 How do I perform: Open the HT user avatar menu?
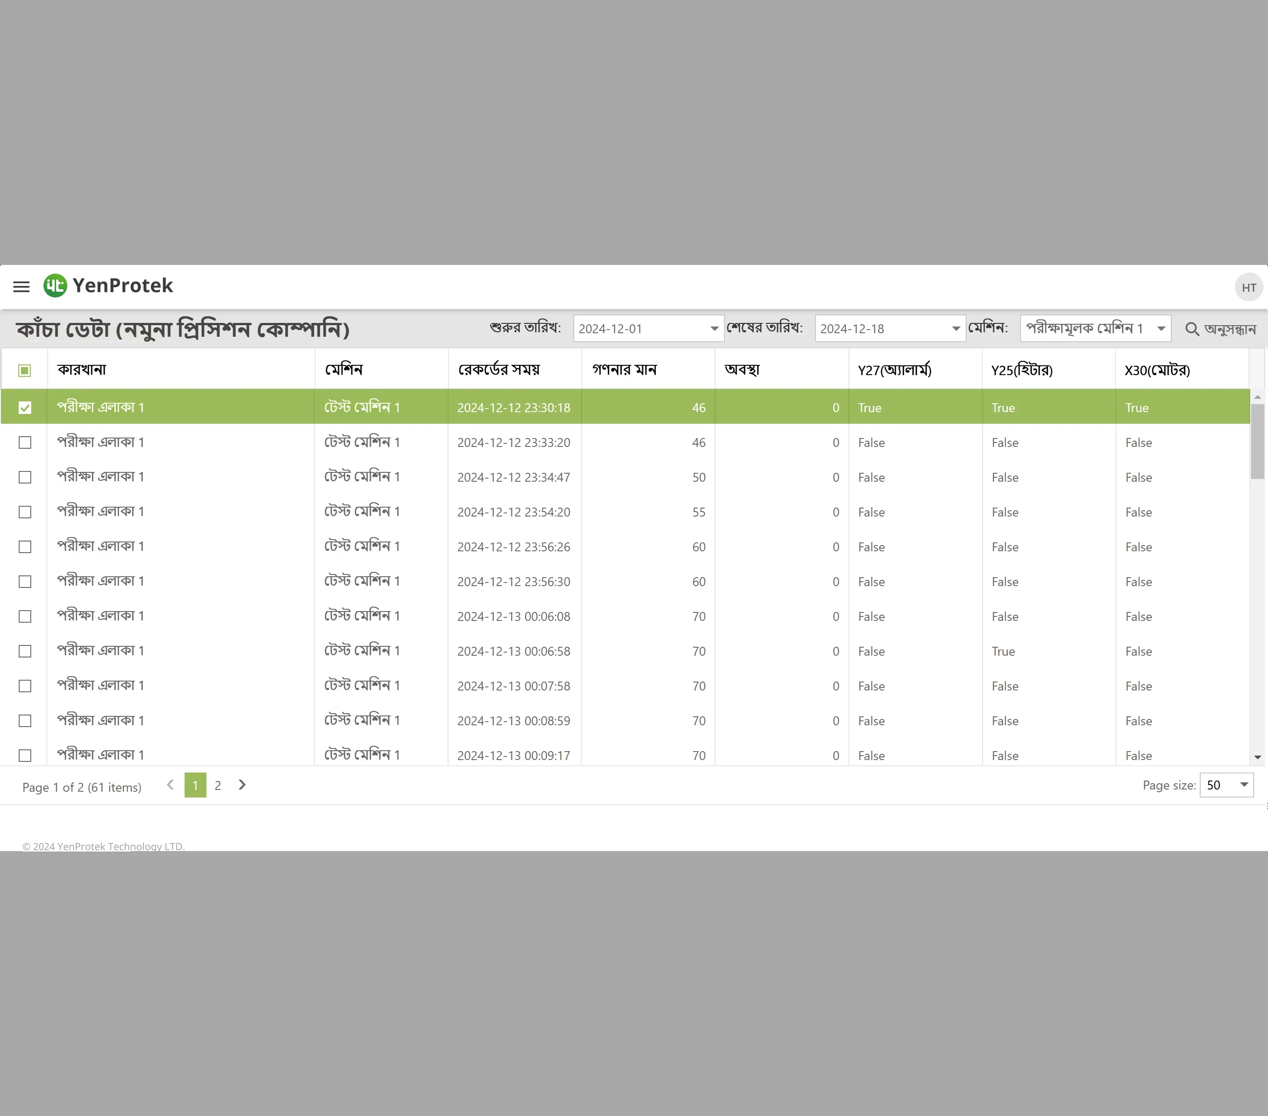click(x=1249, y=287)
